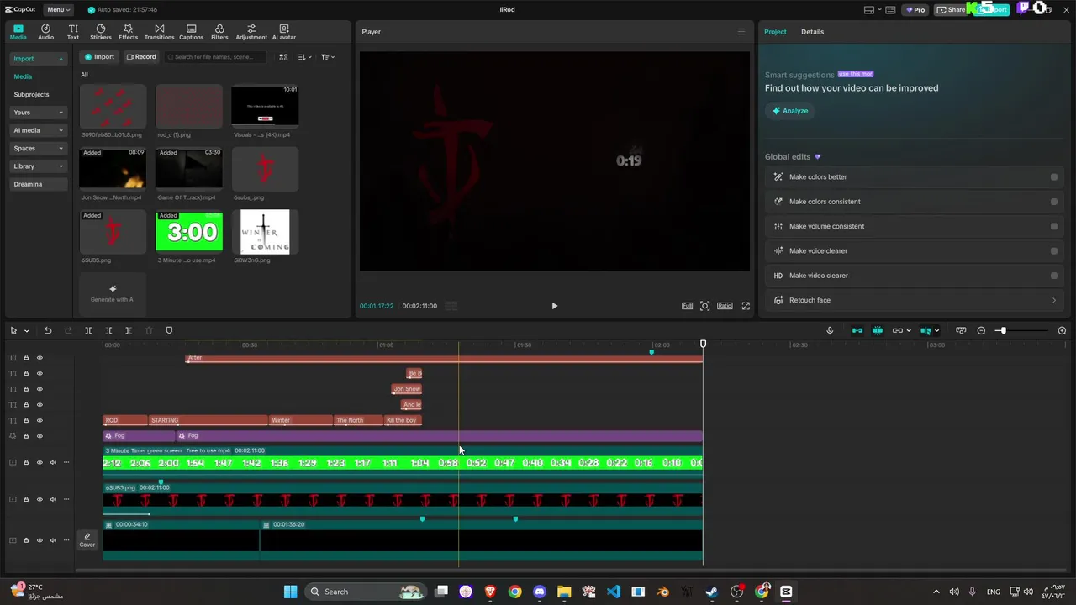This screenshot has width=1076, height=605.
Task: Trim right of playhead tool
Action: [128, 330]
